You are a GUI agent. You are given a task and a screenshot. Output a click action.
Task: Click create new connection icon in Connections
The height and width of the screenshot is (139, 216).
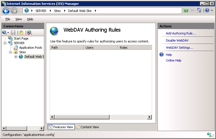tap(4, 32)
